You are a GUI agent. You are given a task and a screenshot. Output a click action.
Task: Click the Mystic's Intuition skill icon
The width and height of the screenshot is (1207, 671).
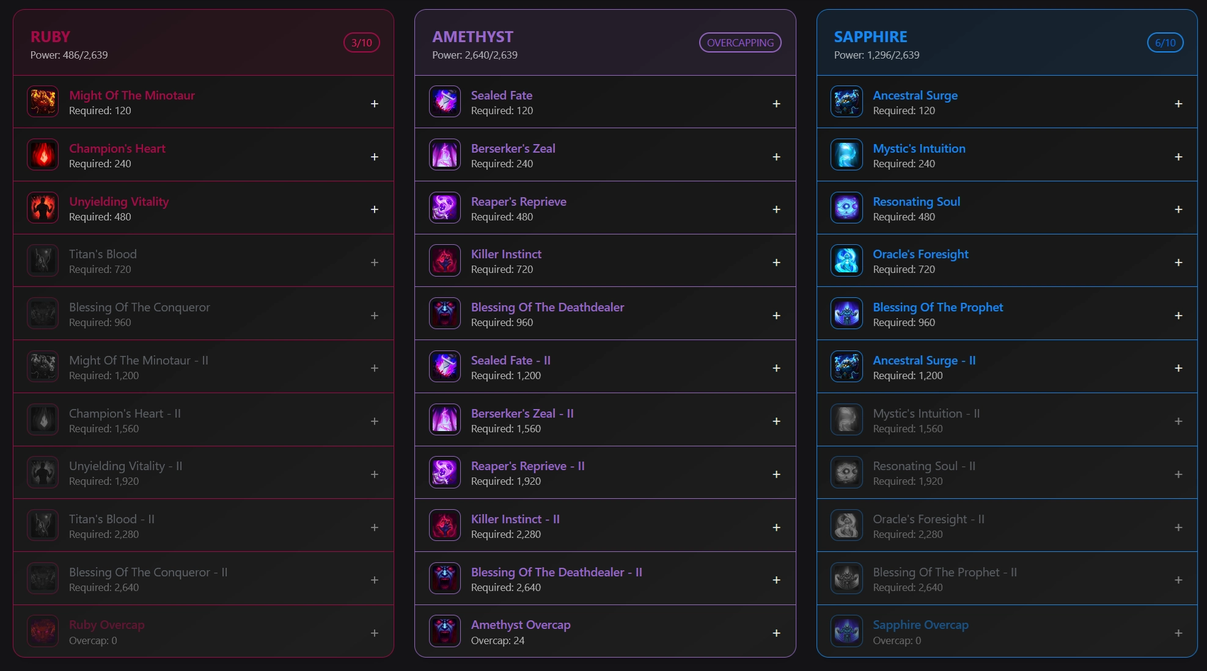847,155
